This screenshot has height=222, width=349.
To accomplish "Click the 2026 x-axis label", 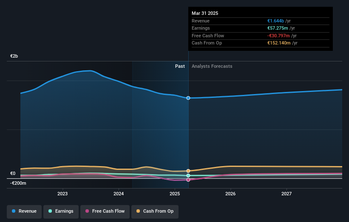I will [230, 194].
